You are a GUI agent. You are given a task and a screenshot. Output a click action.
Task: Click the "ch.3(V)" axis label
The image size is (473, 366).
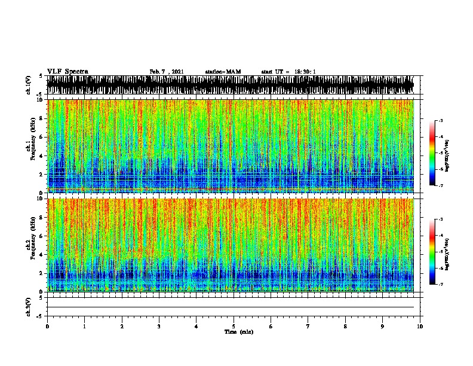28,307
